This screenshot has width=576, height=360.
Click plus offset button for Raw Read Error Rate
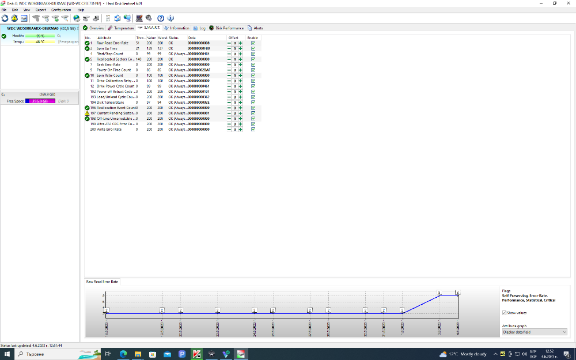[241, 43]
